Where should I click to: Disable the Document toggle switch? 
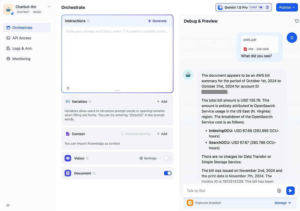coord(168,173)
